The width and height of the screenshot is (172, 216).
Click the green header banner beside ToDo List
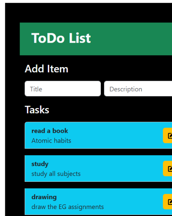pyautogui.click(x=130, y=39)
